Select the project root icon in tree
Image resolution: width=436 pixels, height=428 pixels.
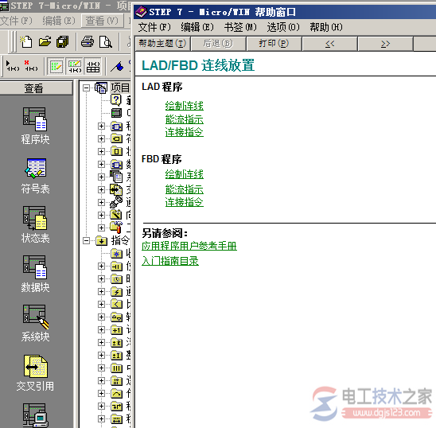point(101,88)
